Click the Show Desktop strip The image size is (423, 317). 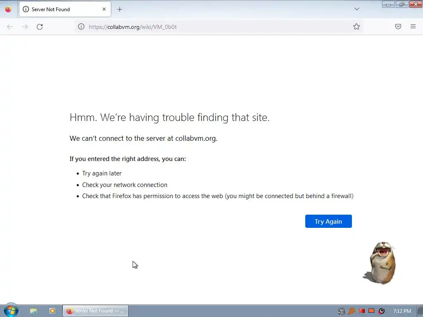click(420, 311)
